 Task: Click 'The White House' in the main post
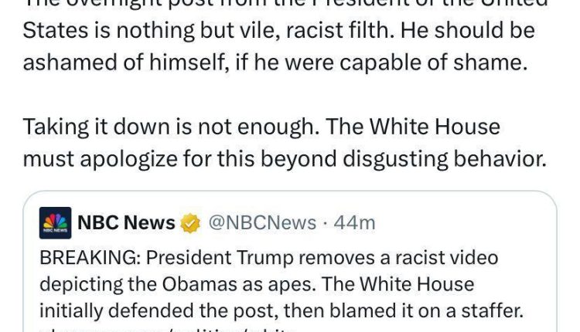point(413,127)
